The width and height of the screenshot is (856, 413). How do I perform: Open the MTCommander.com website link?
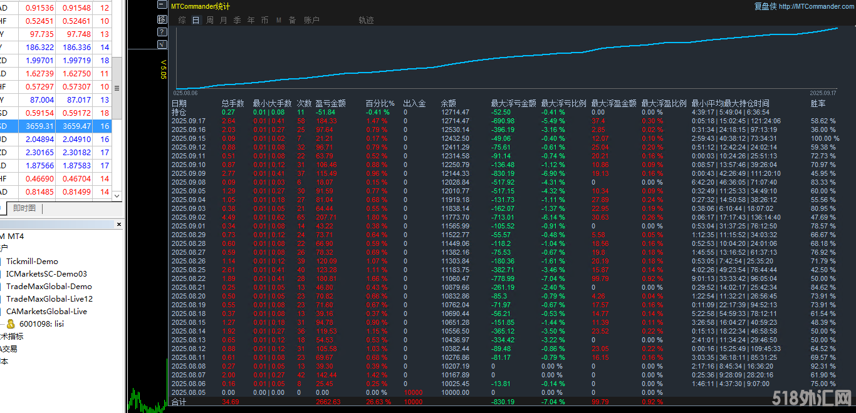[x=818, y=6]
